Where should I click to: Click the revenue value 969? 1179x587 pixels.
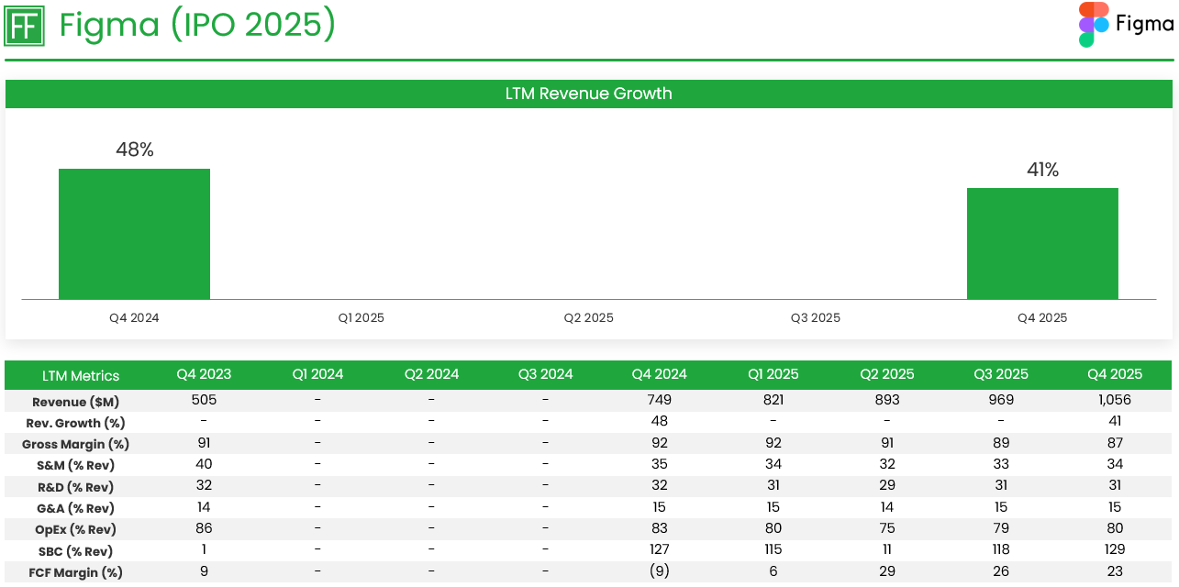click(x=1000, y=400)
